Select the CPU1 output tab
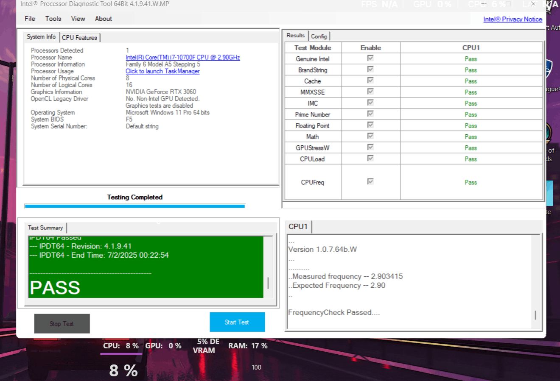Screen dimensions: 560x381 298,227
